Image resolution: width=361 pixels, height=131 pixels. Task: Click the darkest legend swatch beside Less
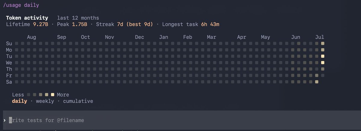pos(29,95)
